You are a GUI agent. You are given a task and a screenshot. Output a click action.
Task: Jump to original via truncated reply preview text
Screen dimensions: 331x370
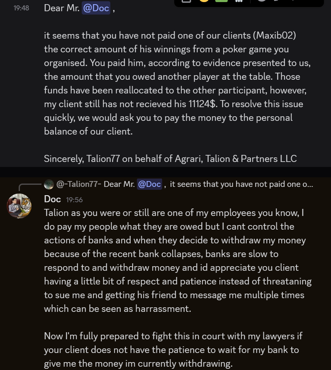point(241,184)
